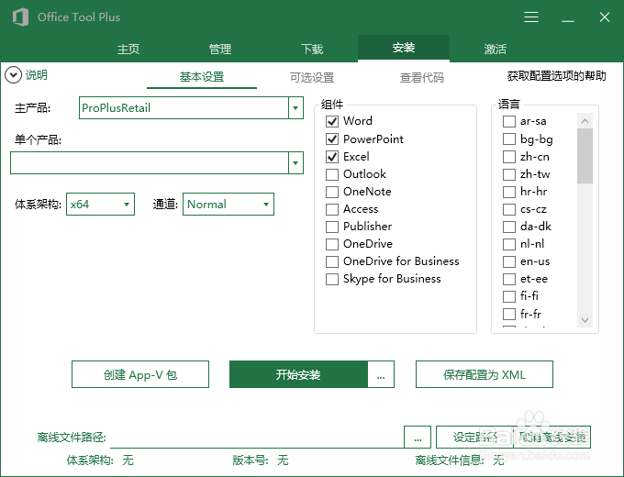Check the Outlook component checkbox
Screen dimensions: 624x477
point(332,174)
